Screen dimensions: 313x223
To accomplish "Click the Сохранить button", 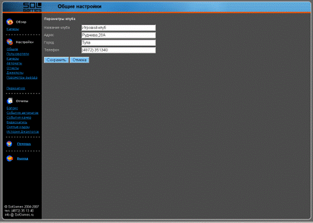I will tap(56, 60).
